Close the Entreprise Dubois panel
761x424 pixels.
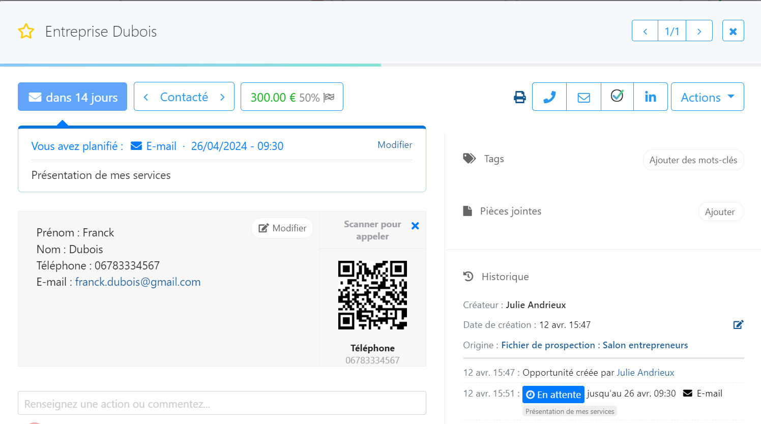pos(733,31)
